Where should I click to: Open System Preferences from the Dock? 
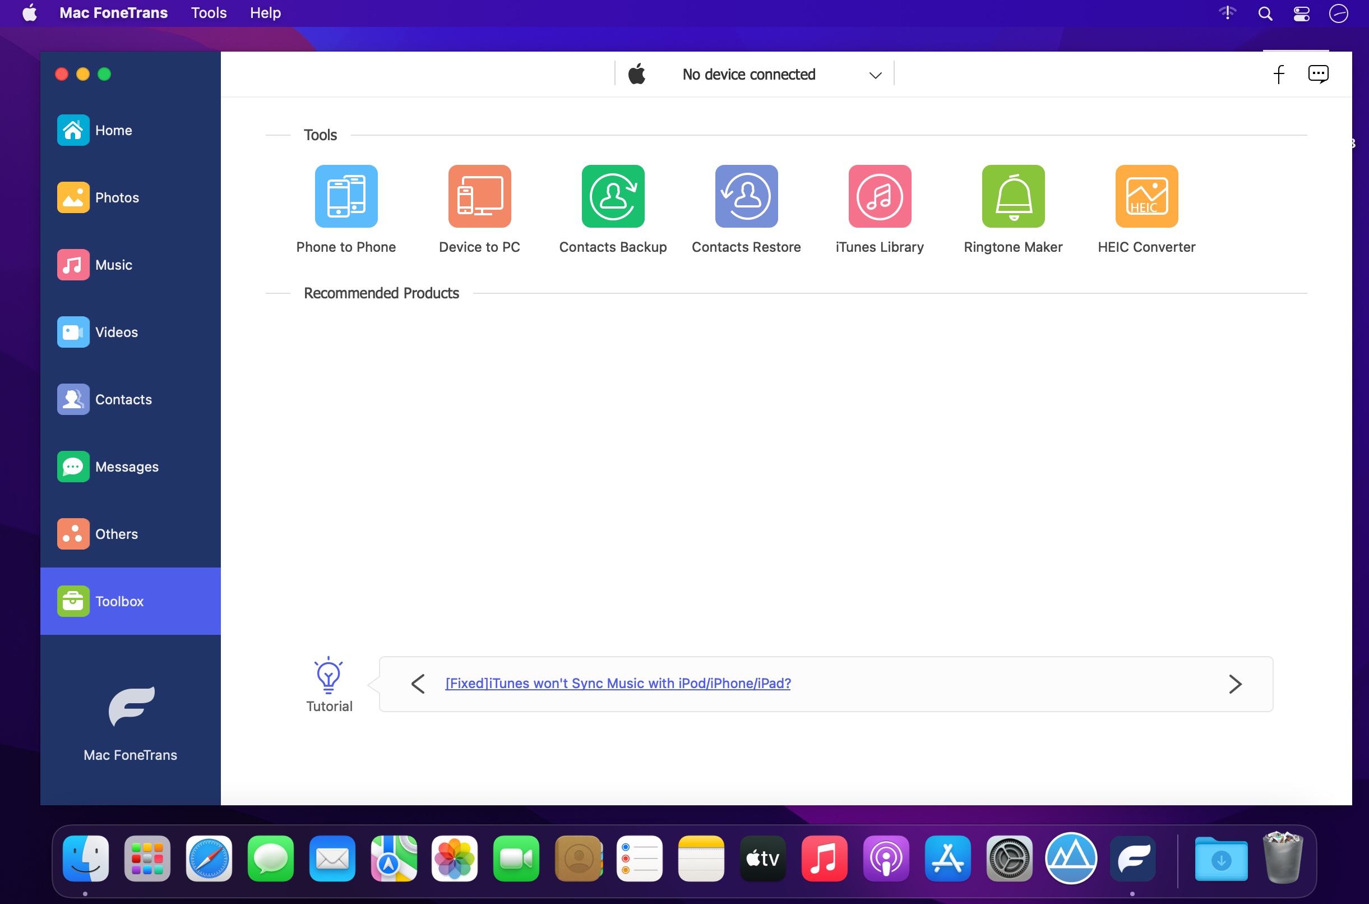pos(1010,859)
